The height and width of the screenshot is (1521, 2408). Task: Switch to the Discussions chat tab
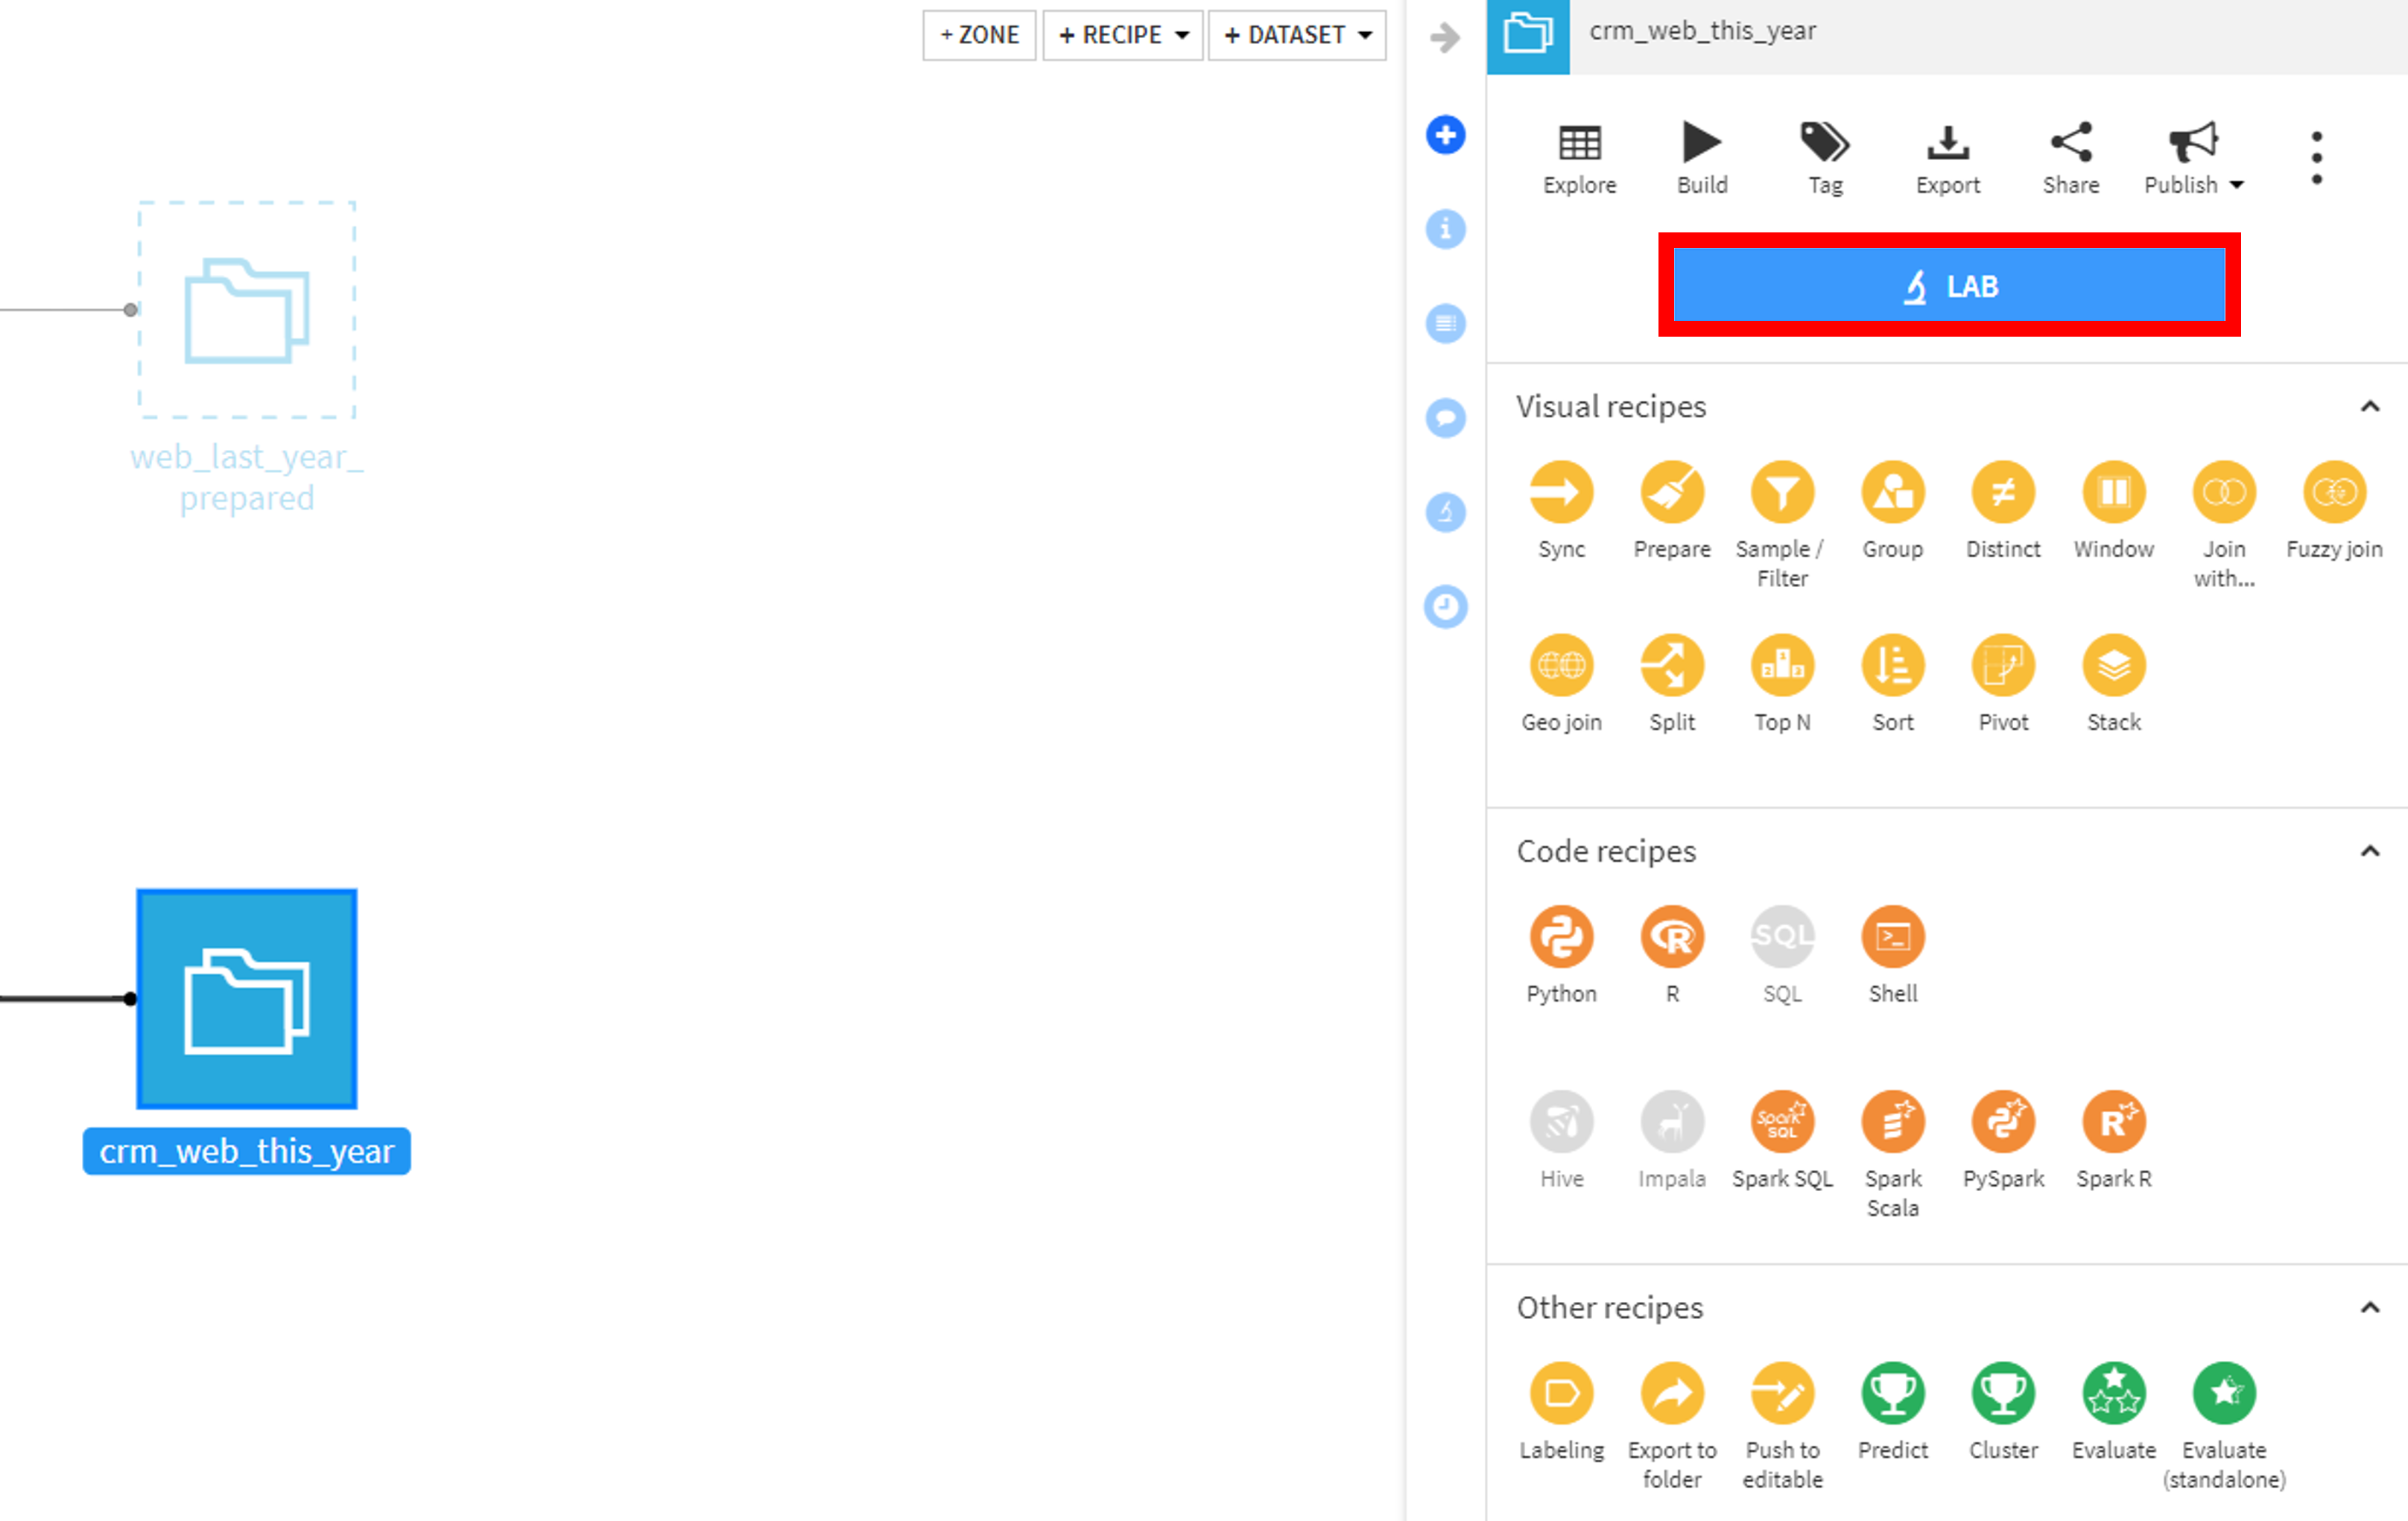click(x=1445, y=417)
